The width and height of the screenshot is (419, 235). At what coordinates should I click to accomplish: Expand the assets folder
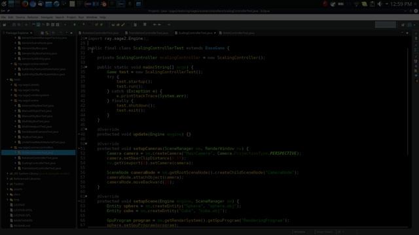[x=8, y=189]
